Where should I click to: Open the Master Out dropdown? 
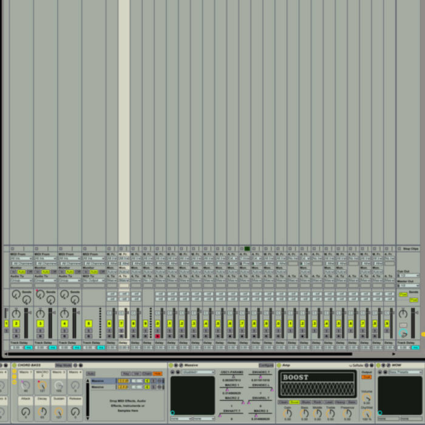[409, 285]
